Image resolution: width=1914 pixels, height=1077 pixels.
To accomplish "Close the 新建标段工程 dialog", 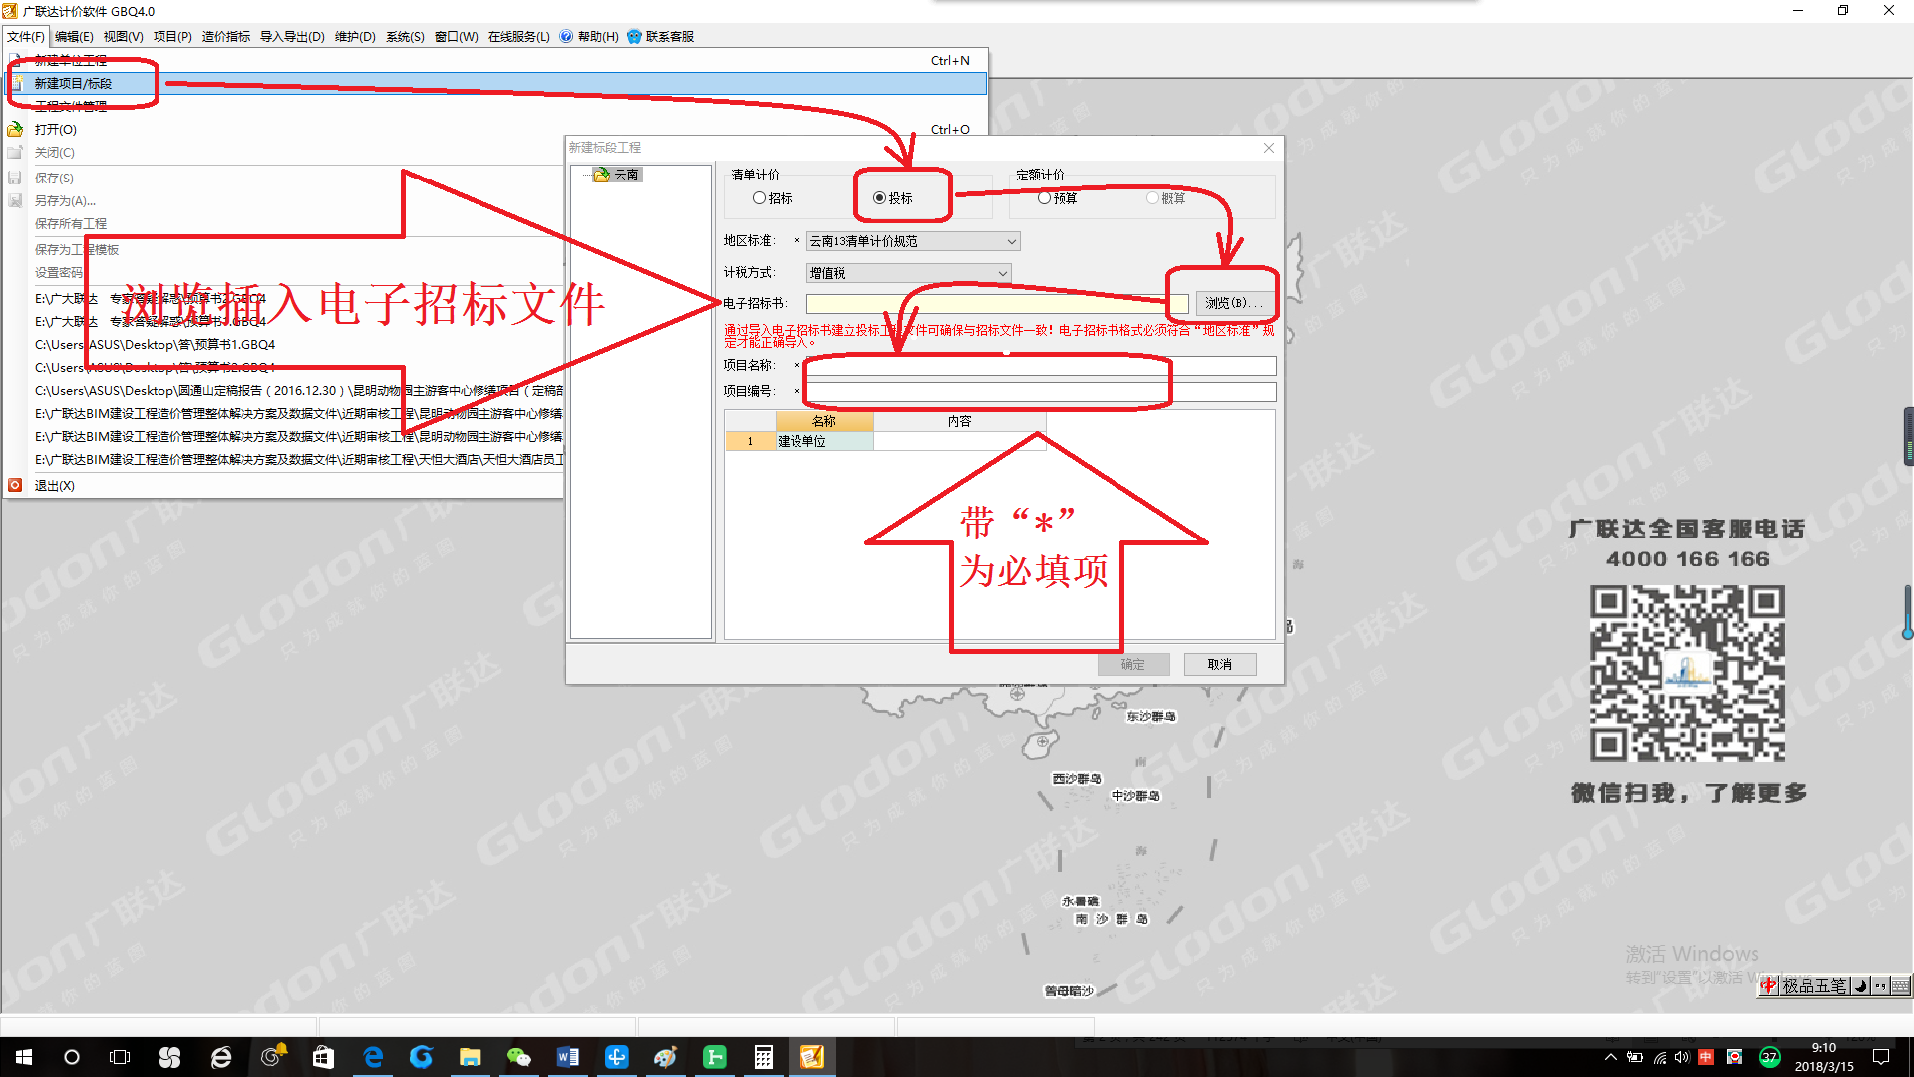I will (1269, 148).
